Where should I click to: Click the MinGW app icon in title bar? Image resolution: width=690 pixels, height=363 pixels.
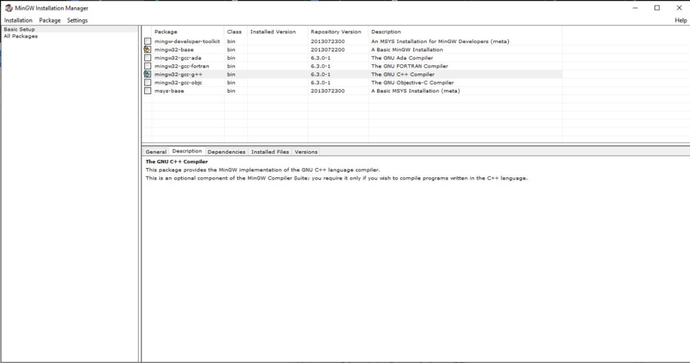point(8,8)
